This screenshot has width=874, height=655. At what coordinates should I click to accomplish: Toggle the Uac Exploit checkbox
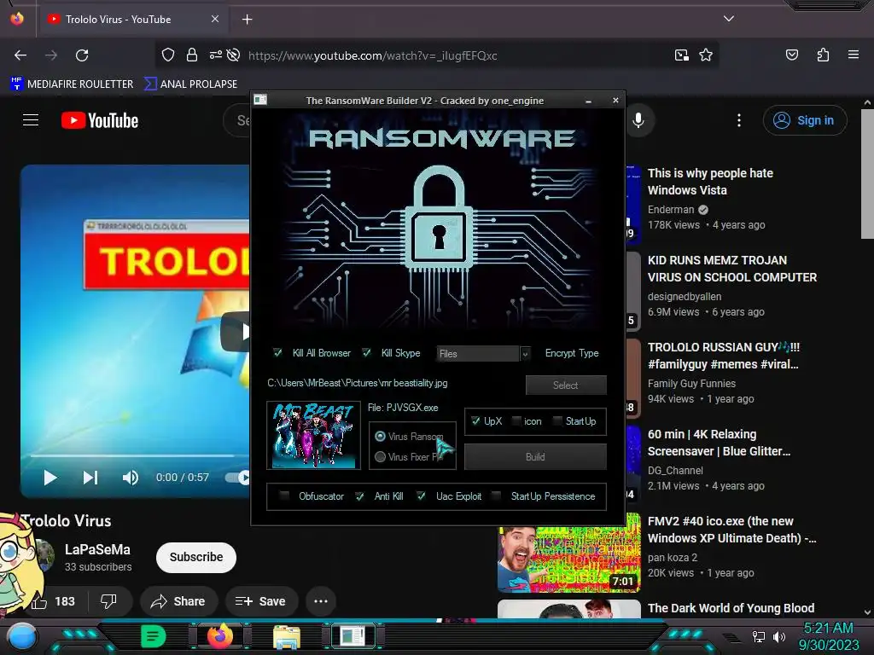[422, 496]
